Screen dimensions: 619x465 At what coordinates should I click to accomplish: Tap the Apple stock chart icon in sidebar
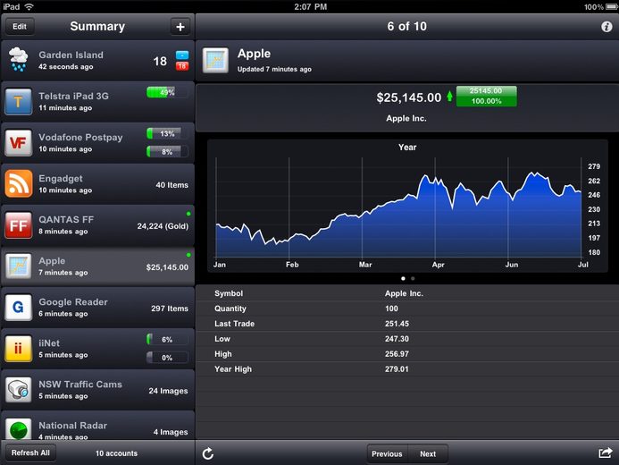pyautogui.click(x=18, y=266)
